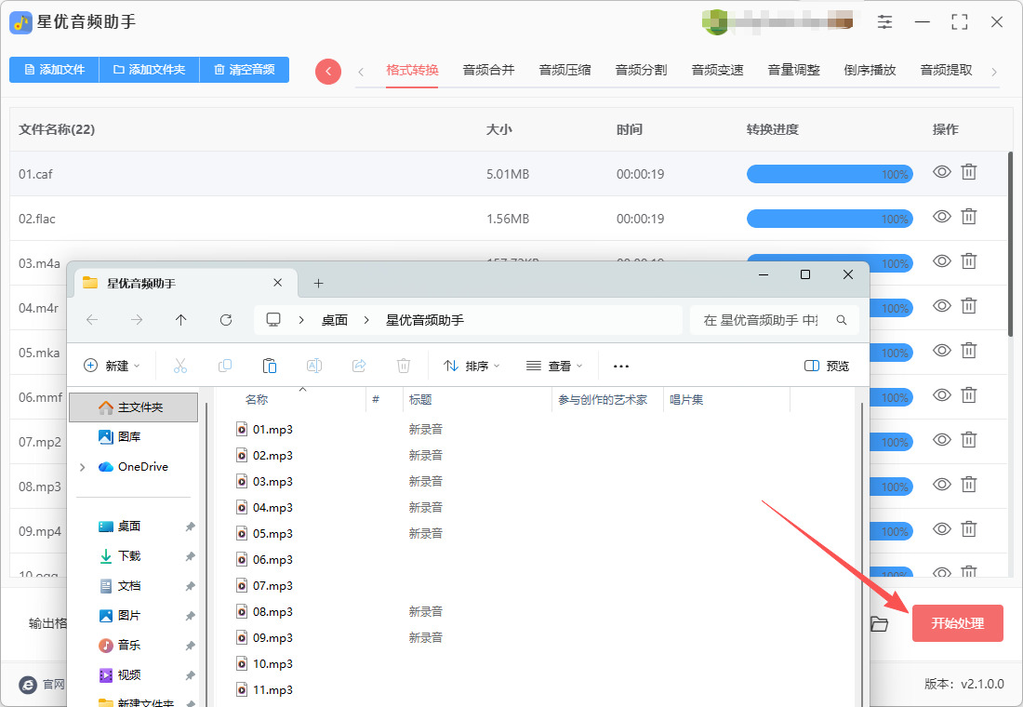The width and height of the screenshot is (1023, 707).
Task: Preview the 02.flac file with eye icon
Action: click(x=941, y=217)
